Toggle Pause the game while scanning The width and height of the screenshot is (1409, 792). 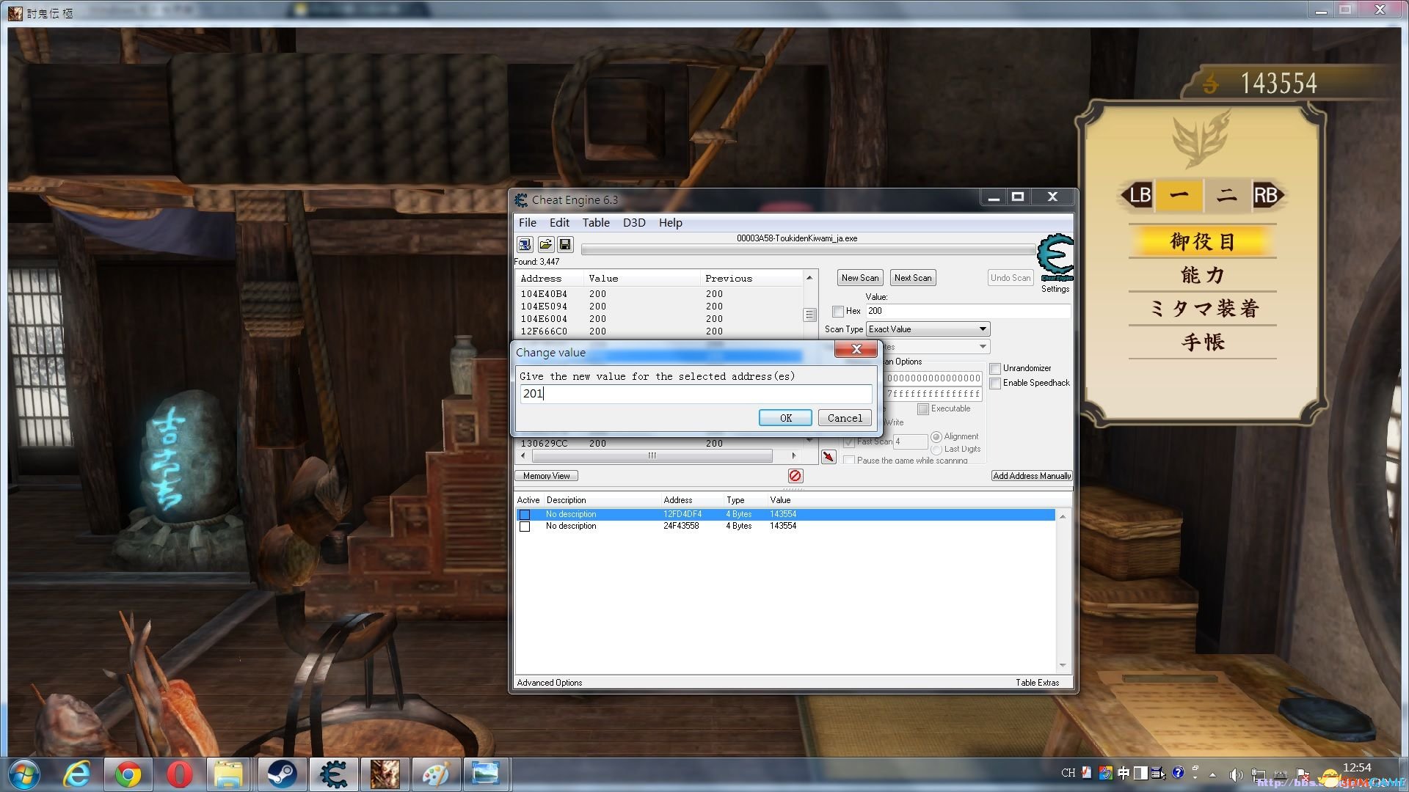849,461
